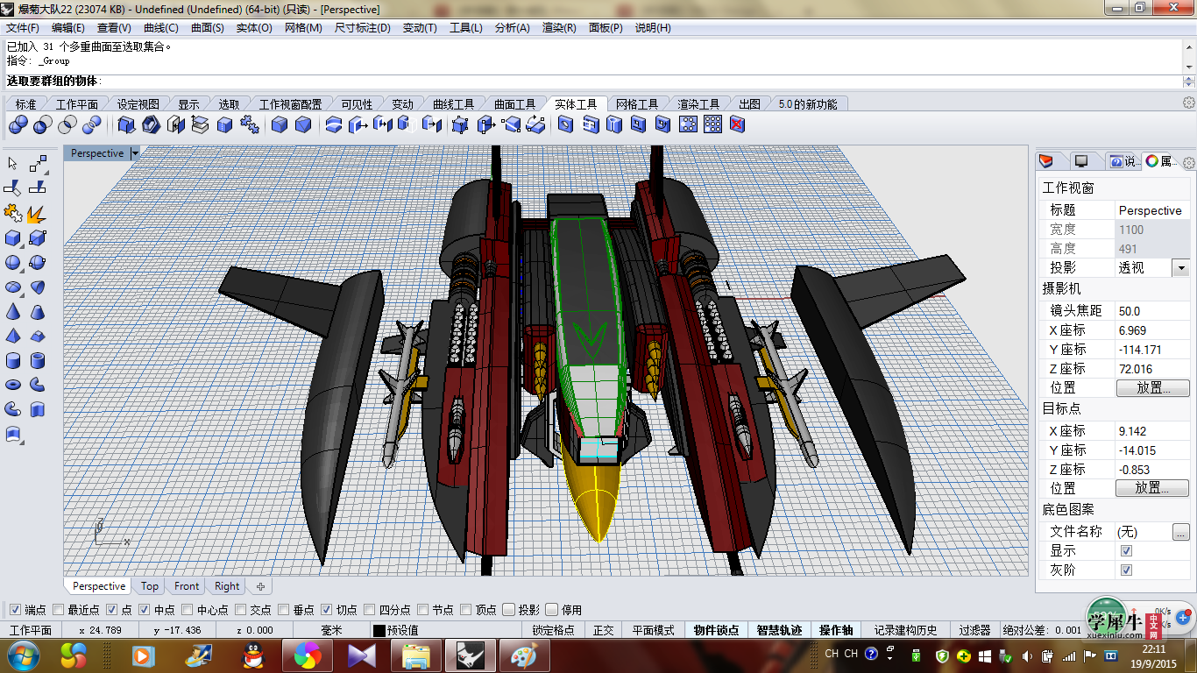1197x673 pixels.
Task: Open the Windows Start button
Action: coord(22,655)
